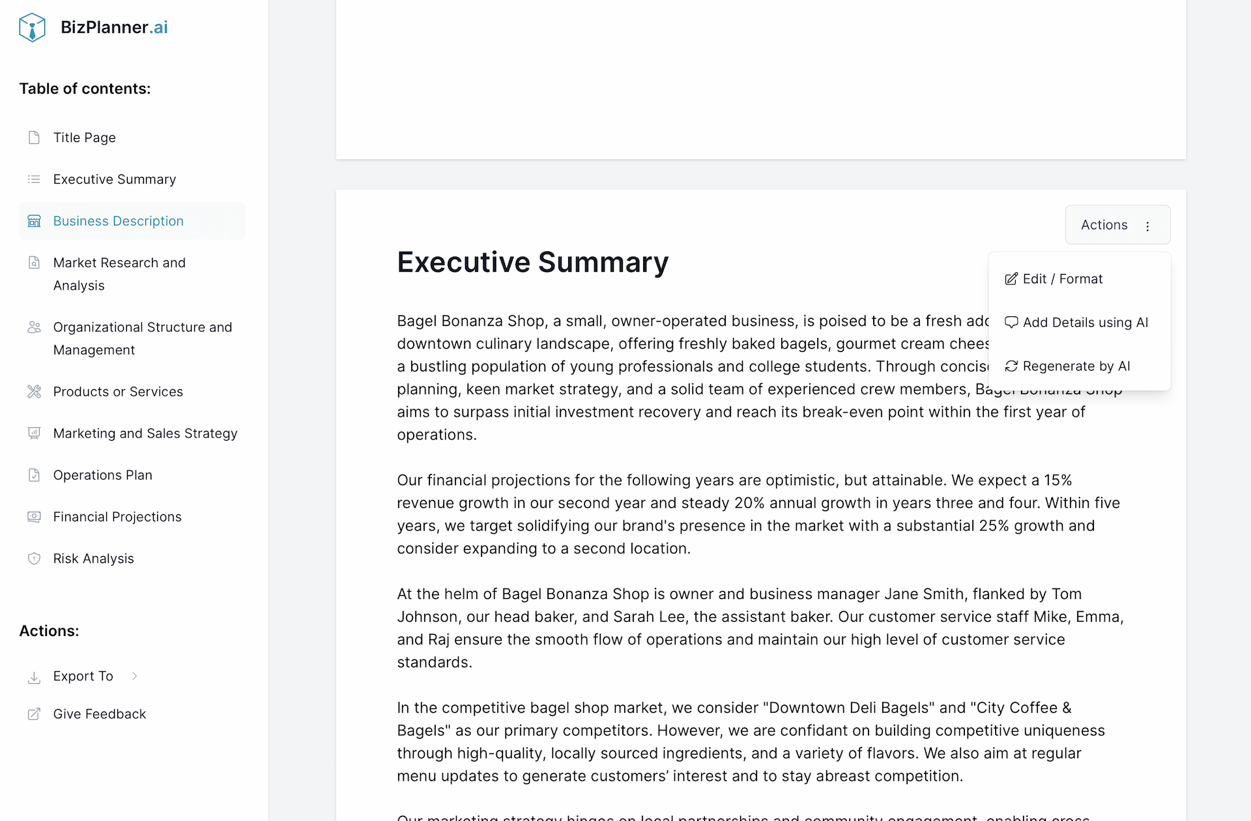
Task: Click the Title Page document icon
Action: pos(34,137)
